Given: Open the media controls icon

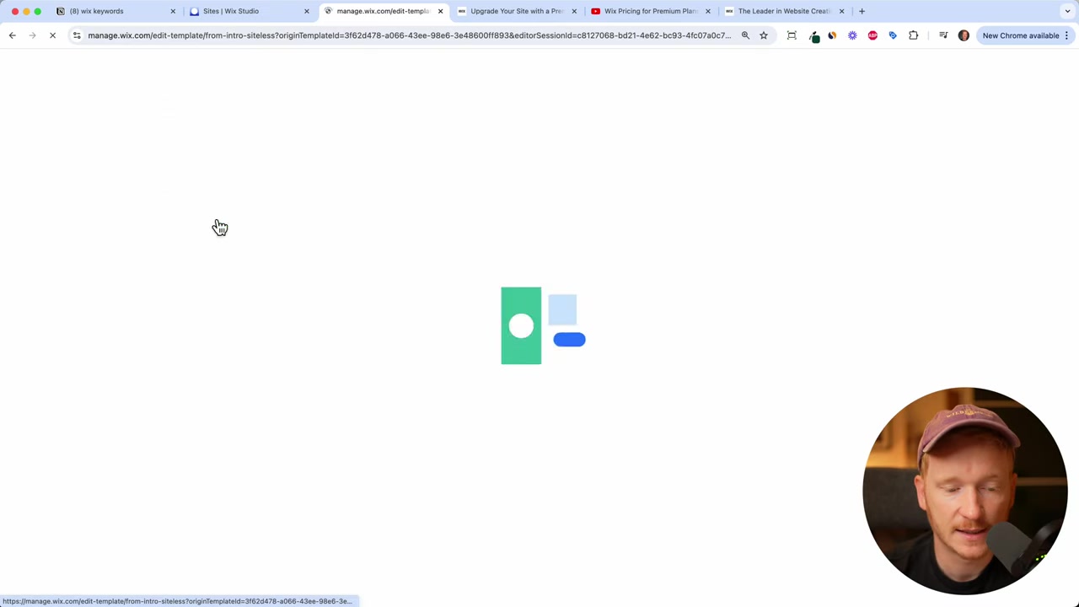Looking at the screenshot, I should pos(943,35).
